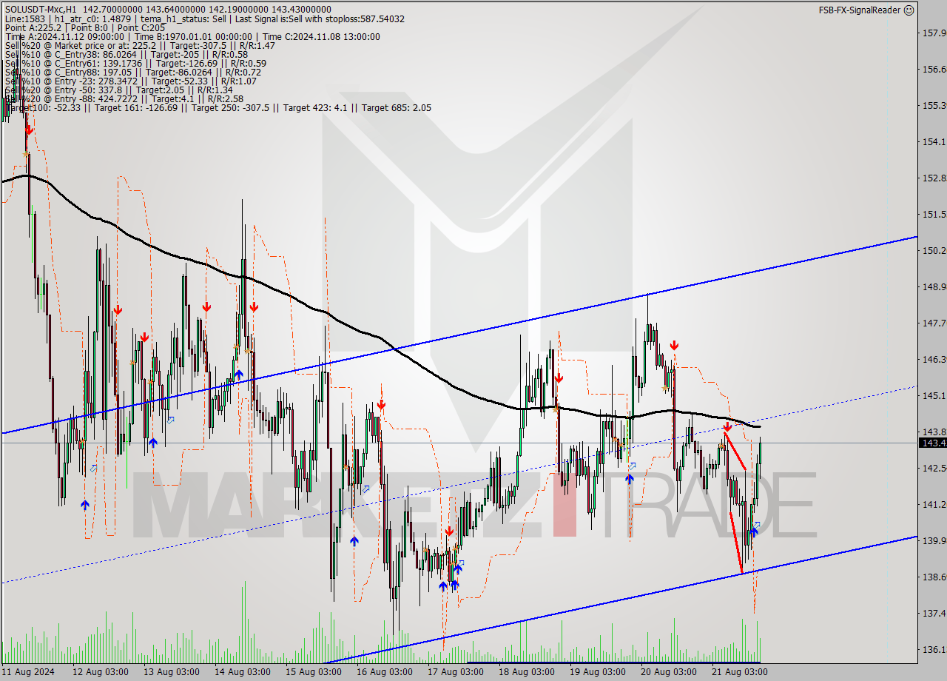Click the 145.1 price axis label
947x681 pixels.
(934, 395)
